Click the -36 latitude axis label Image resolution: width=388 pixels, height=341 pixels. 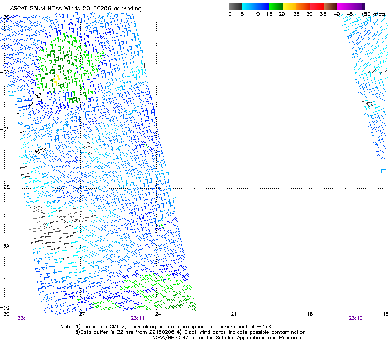click(5, 187)
